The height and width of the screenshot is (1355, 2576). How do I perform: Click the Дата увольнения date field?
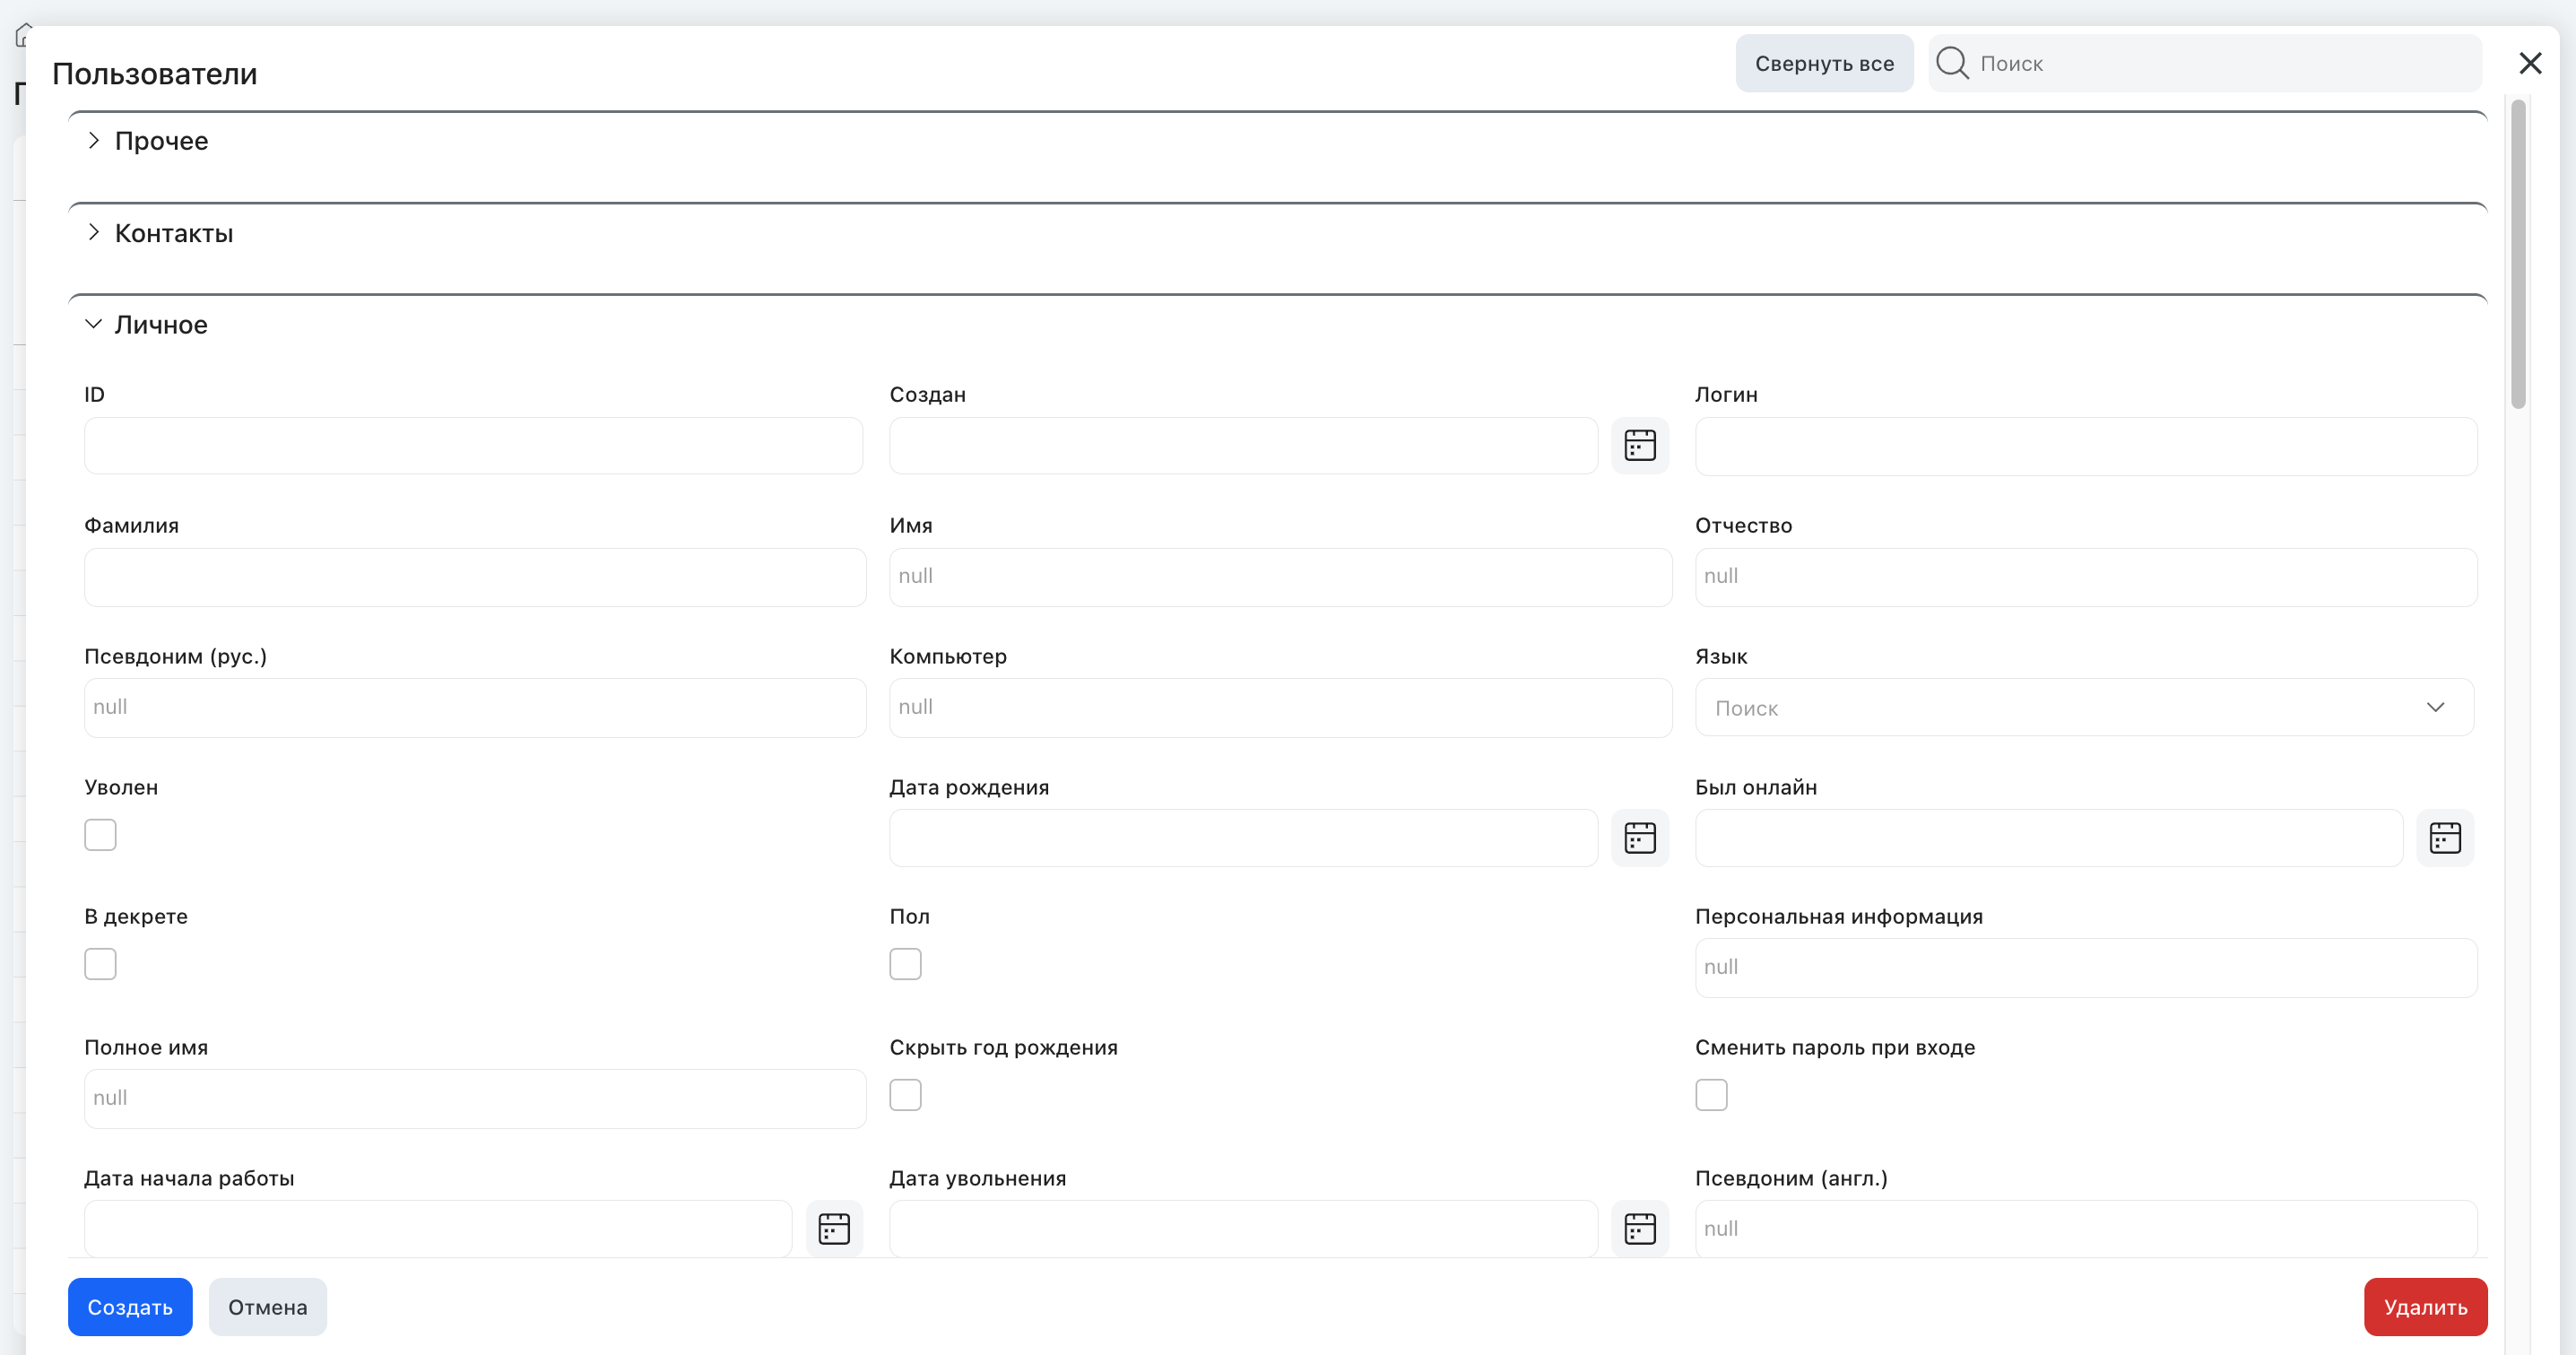(x=1243, y=1229)
